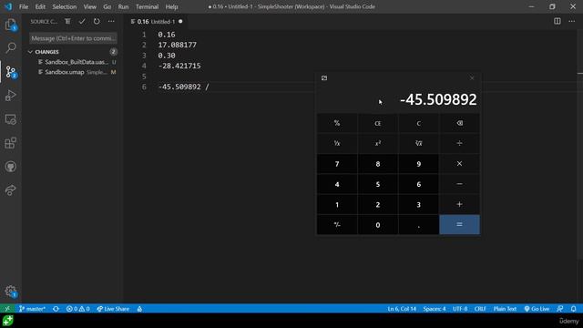Open the File menu
The image size is (583, 328).
[24, 6]
